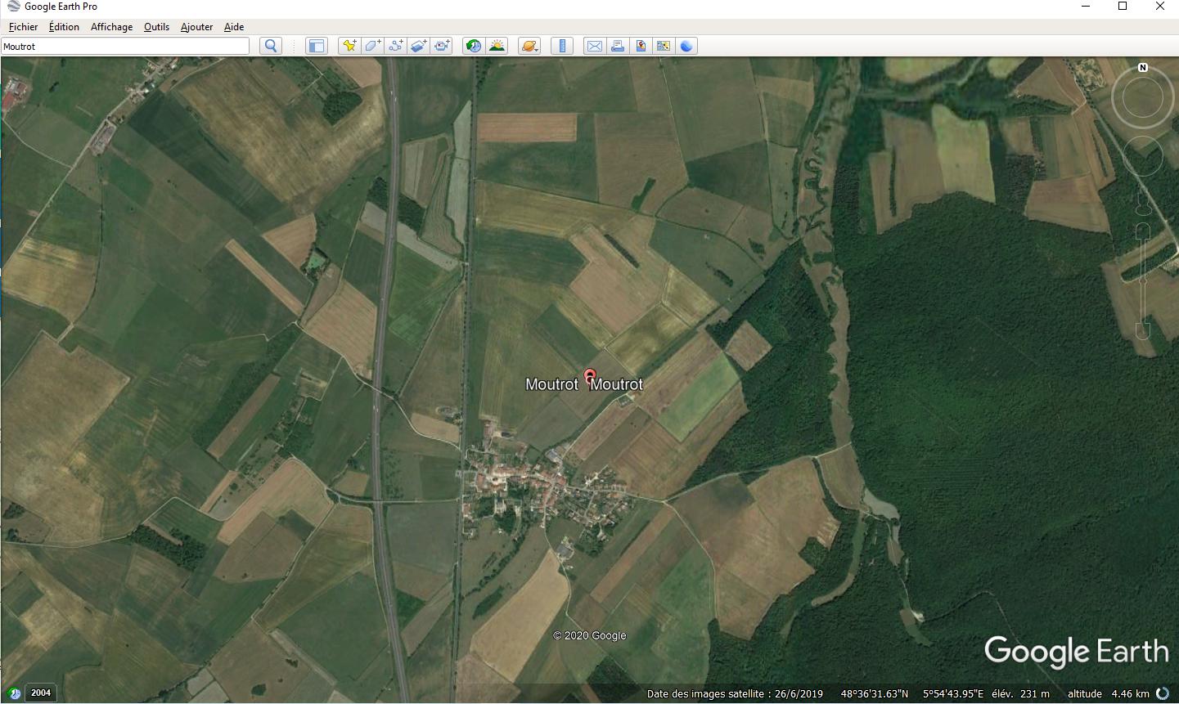Click the search magnifier button
The height and width of the screenshot is (704, 1179).
[271, 46]
